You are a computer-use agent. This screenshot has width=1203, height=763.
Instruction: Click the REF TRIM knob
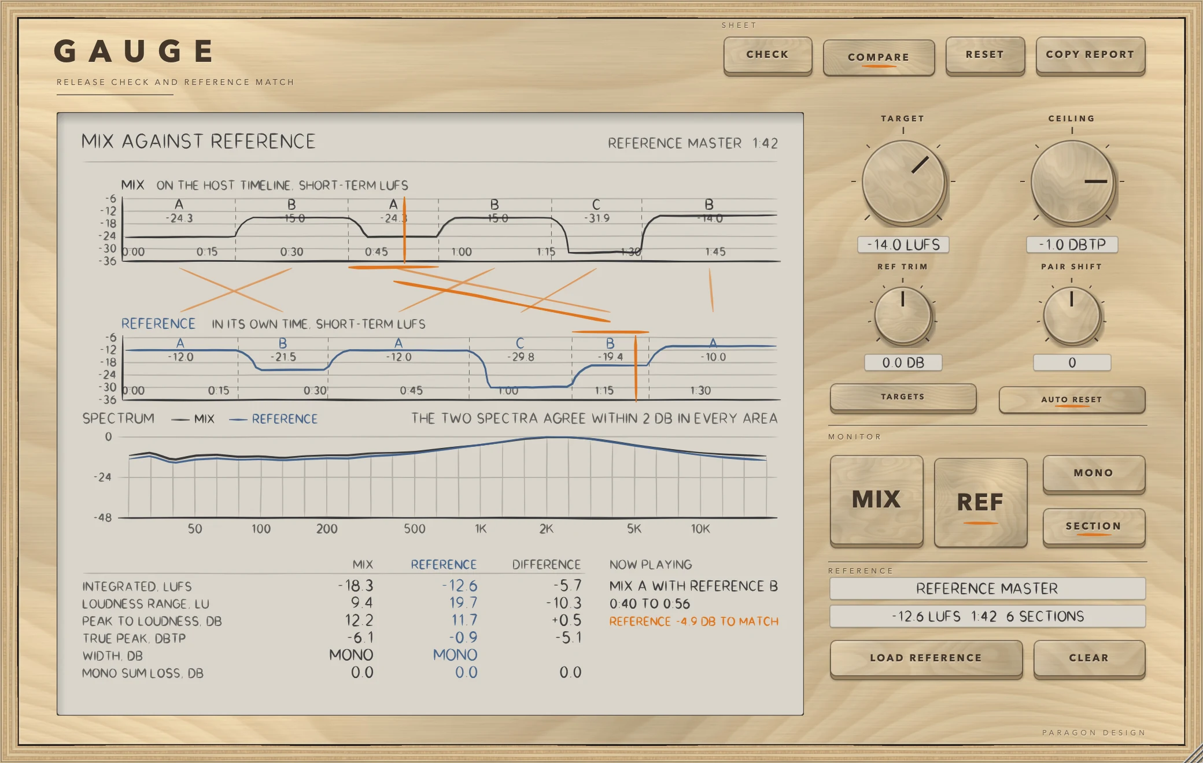coord(903,315)
